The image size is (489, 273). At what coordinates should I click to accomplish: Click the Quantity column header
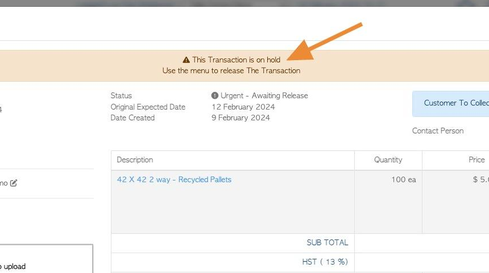[388, 159]
